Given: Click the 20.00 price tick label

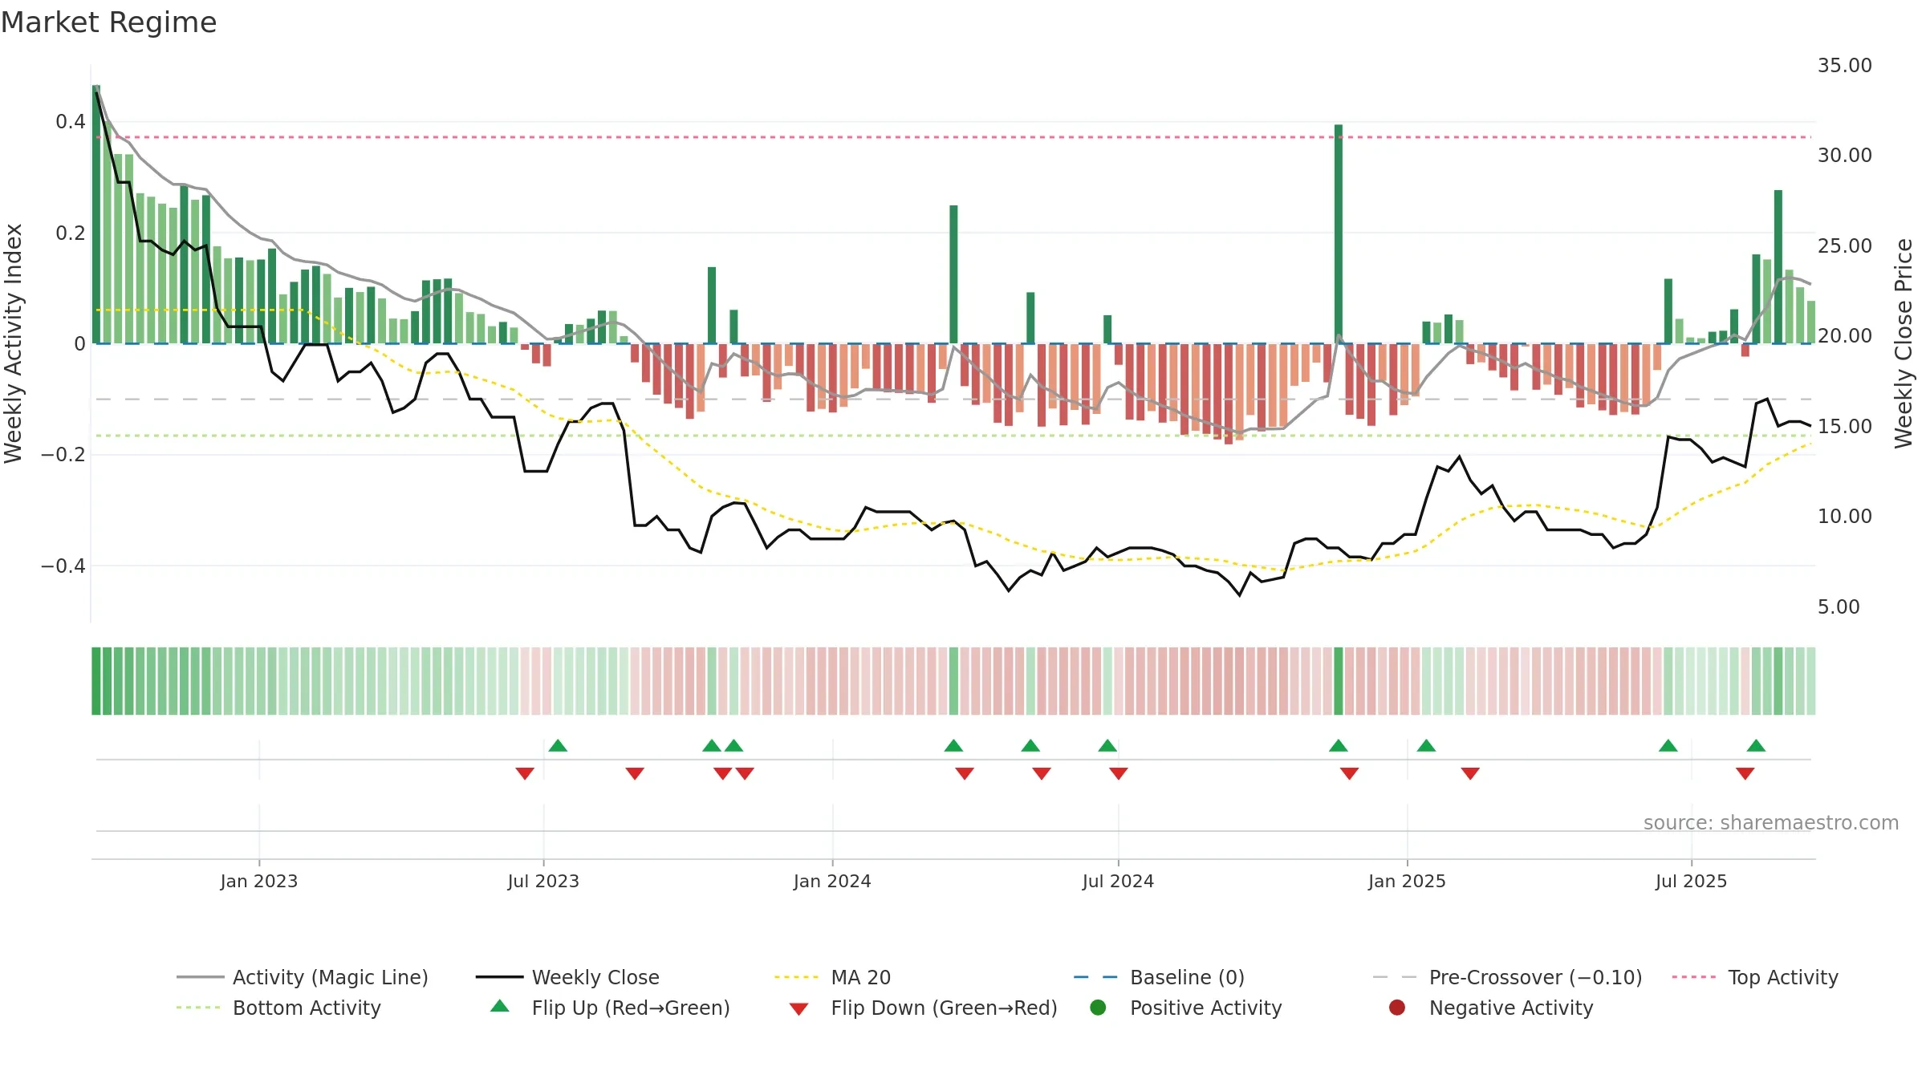Looking at the screenshot, I should tap(1844, 335).
